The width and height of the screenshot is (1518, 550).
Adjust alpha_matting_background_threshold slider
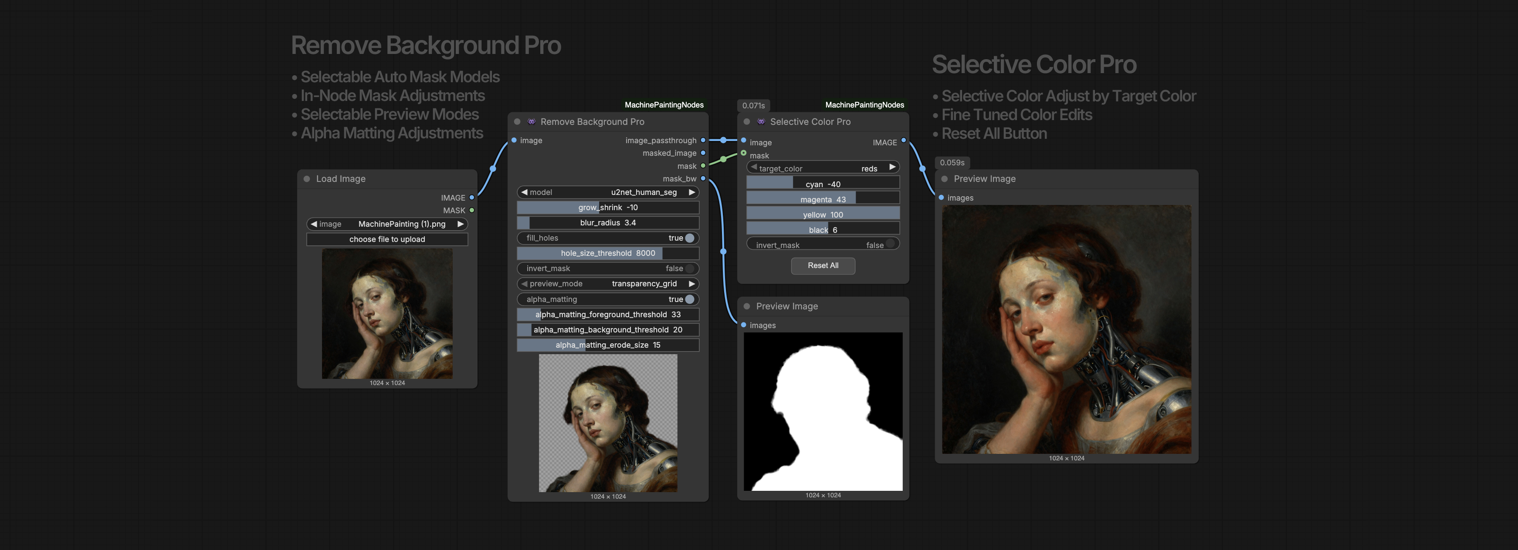(608, 330)
